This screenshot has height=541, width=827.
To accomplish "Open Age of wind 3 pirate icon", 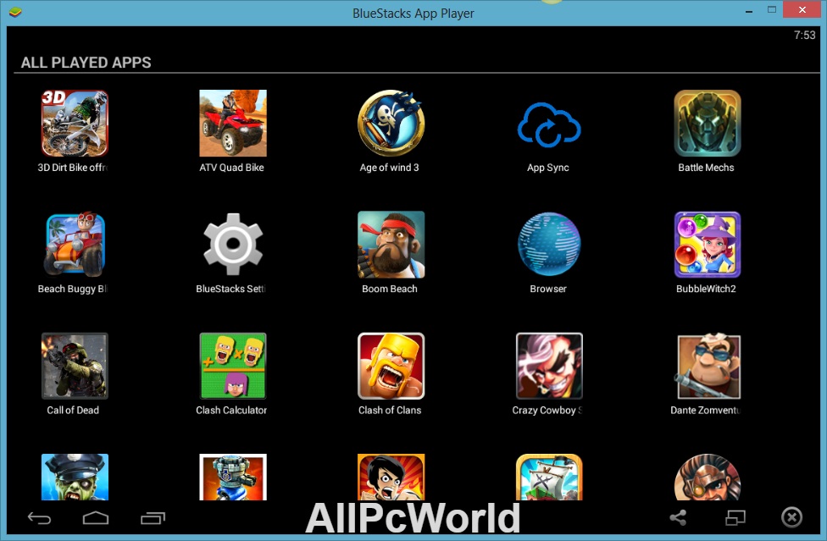I will (x=391, y=124).
